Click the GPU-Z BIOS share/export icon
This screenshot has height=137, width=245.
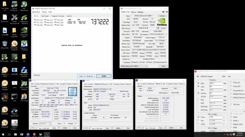point(158,28)
